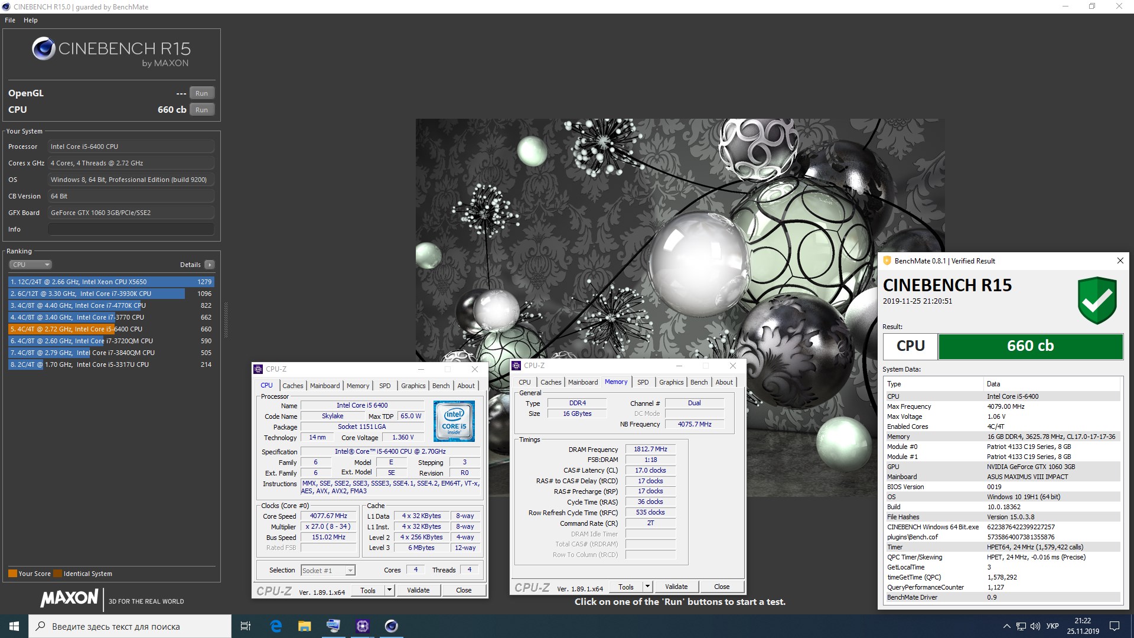The height and width of the screenshot is (638, 1134).
Task: Click the Info input field
Action: (x=131, y=229)
